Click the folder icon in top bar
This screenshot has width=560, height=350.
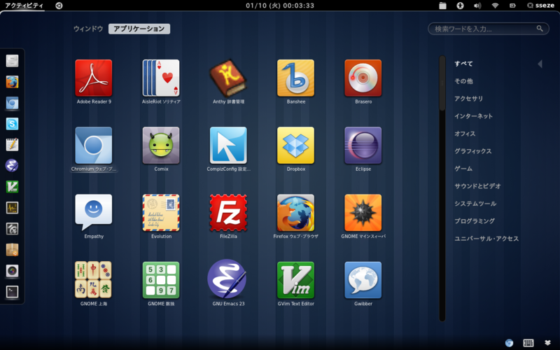coord(442,6)
